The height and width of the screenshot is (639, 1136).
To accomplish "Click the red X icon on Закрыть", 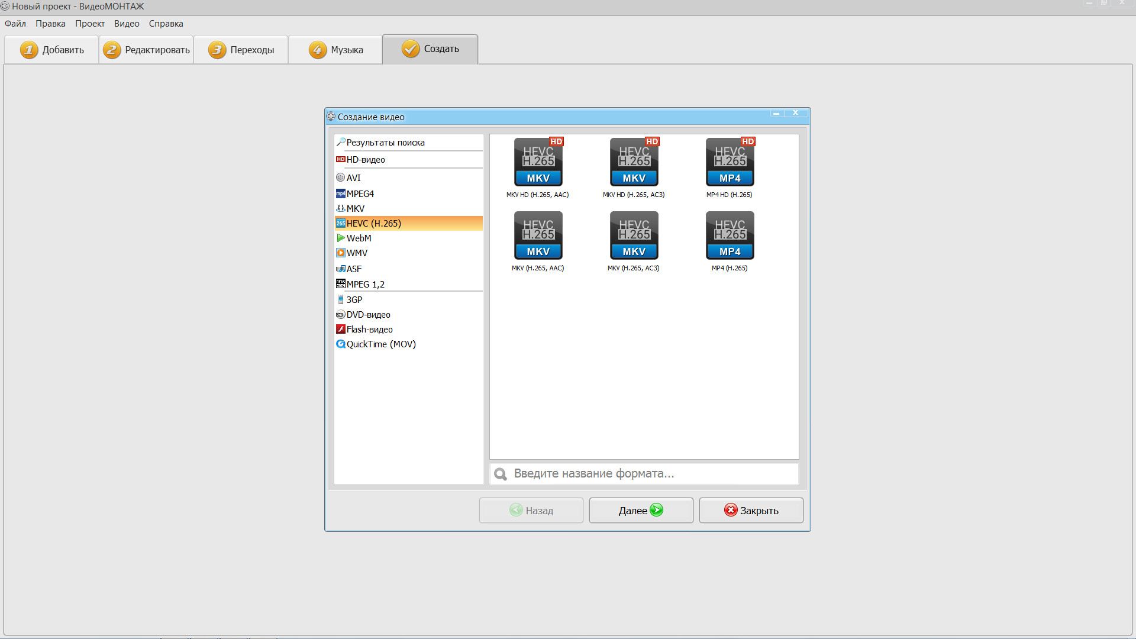I will click(x=731, y=510).
